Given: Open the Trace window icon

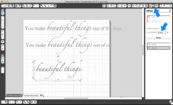Looking at the screenshot, I should (x=157, y=6).
